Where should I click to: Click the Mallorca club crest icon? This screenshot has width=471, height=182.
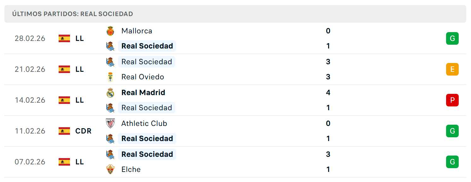(x=110, y=31)
